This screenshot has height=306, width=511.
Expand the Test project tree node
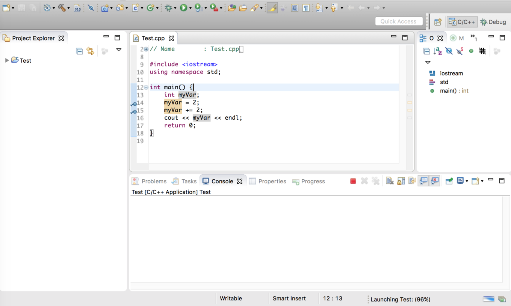7,60
